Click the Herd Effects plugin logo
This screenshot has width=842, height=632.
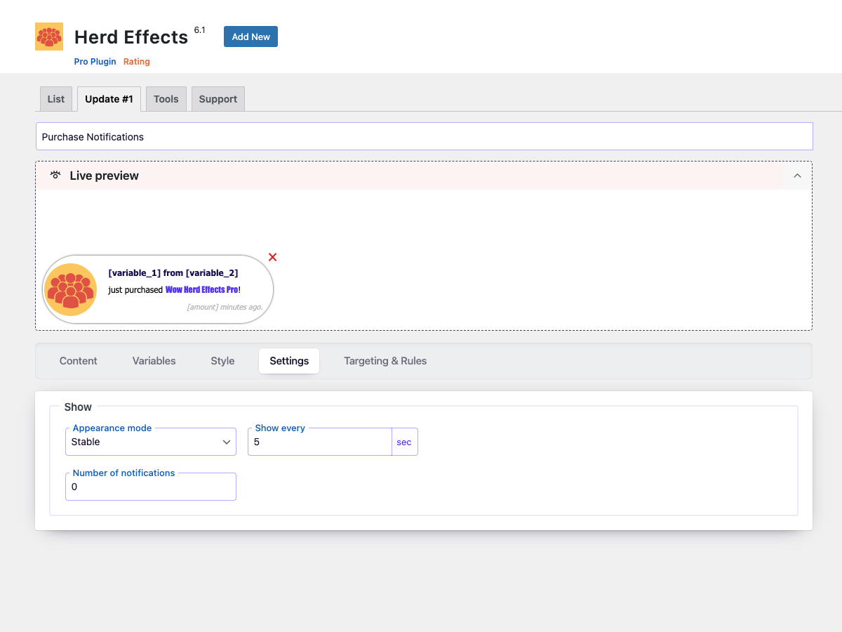49,37
